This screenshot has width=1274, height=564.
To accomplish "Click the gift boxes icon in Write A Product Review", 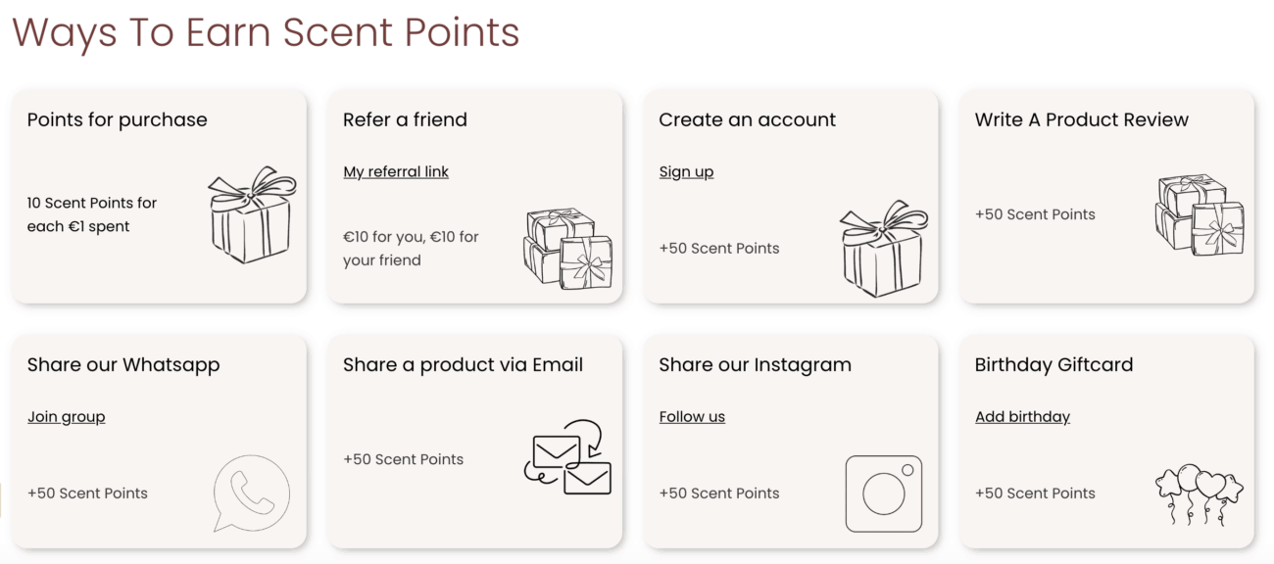I will click(1198, 213).
